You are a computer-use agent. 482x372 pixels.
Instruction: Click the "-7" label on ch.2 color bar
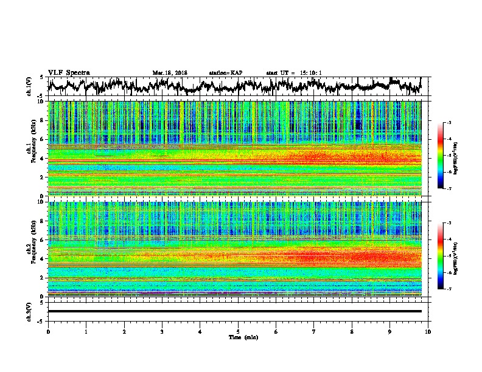coord(449,289)
